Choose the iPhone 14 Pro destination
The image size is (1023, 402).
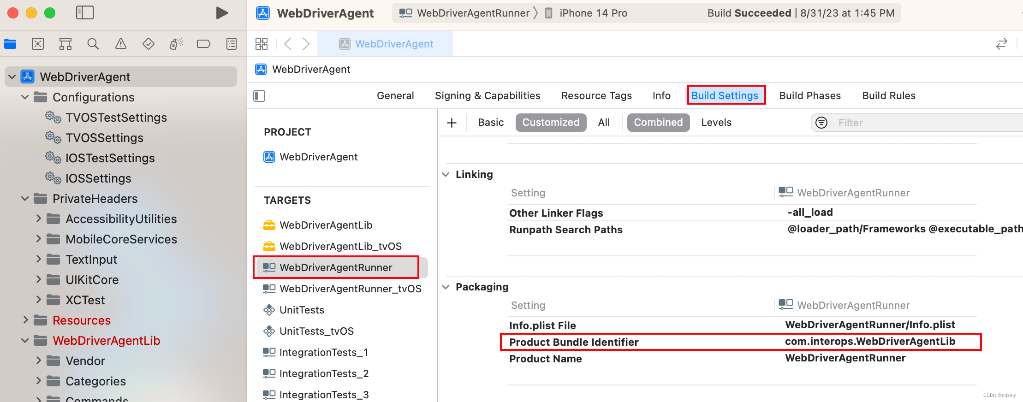tap(586, 13)
